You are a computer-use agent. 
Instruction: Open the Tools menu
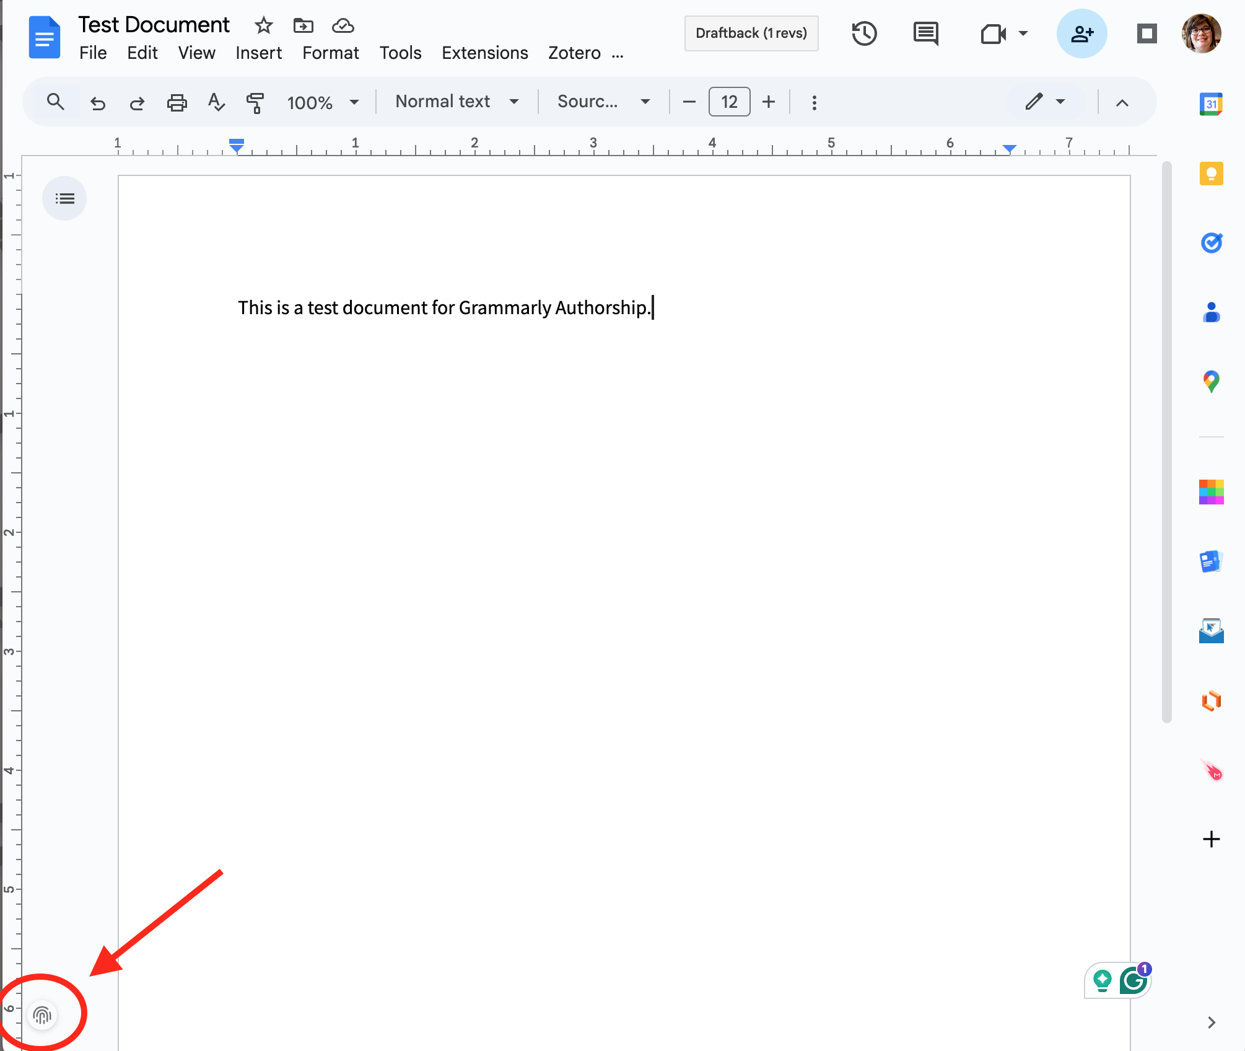click(x=401, y=53)
